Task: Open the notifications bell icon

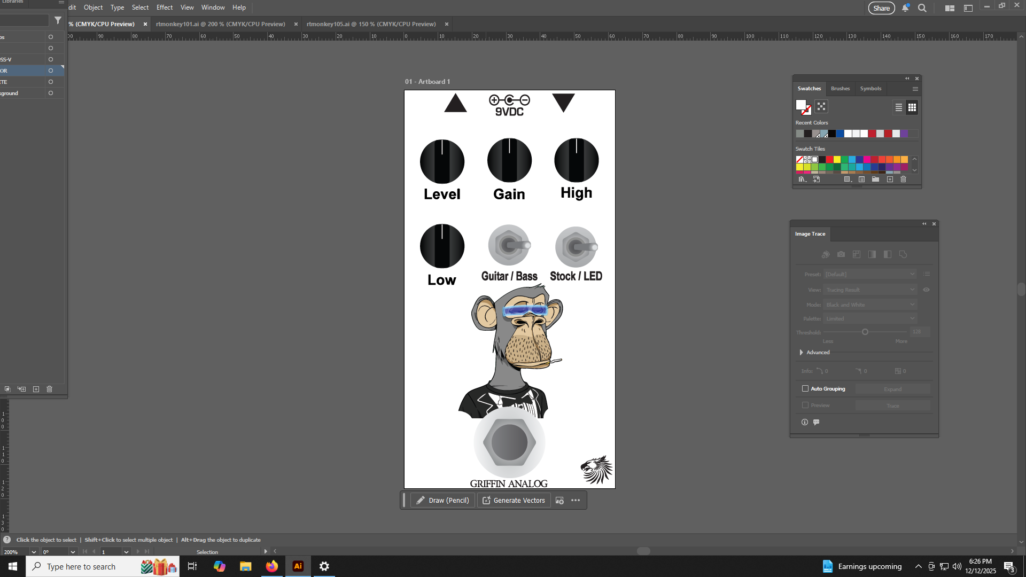Action: coord(905,8)
